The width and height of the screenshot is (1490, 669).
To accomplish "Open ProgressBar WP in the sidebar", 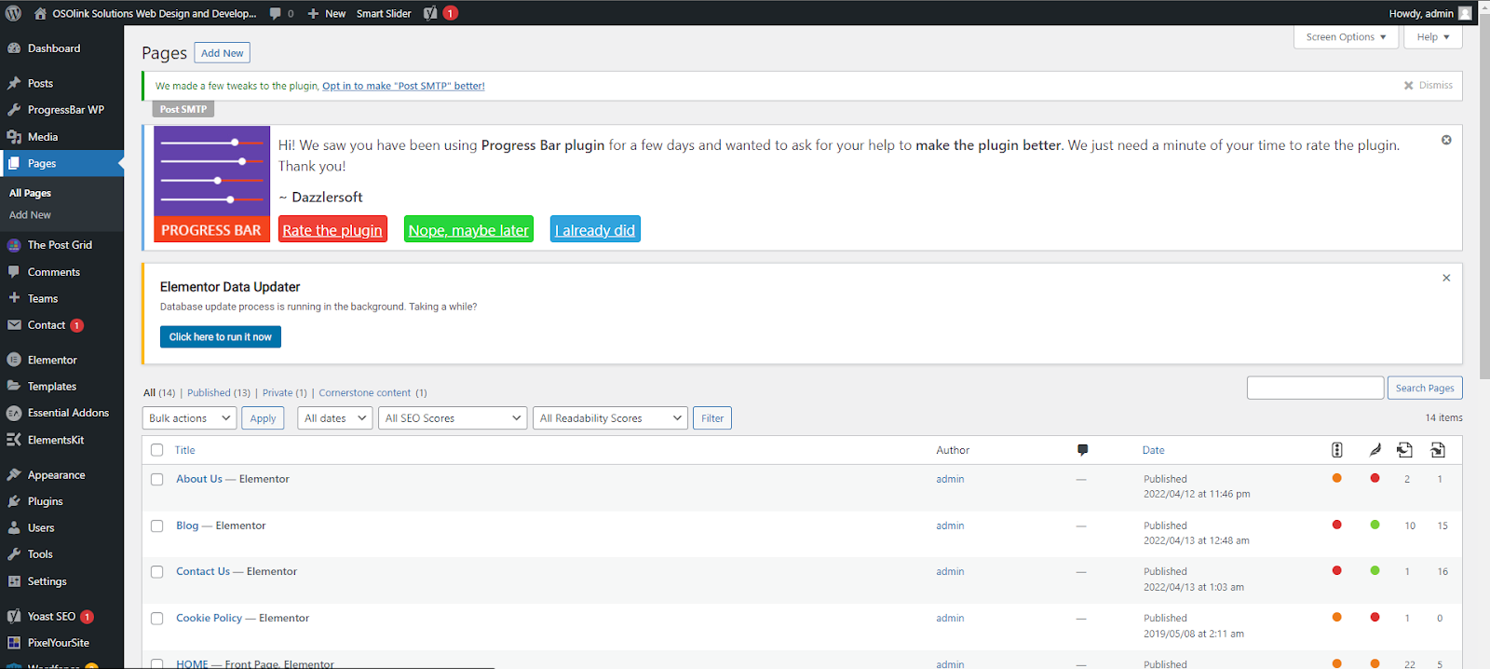I will coord(65,110).
